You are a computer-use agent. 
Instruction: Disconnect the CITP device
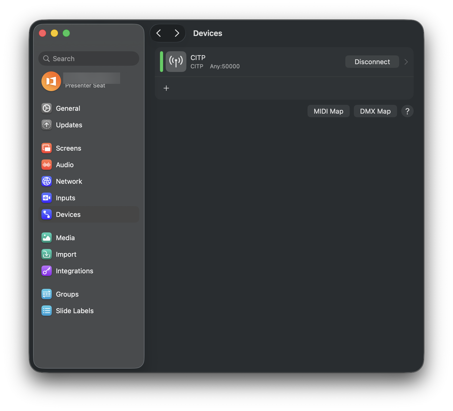click(x=372, y=62)
